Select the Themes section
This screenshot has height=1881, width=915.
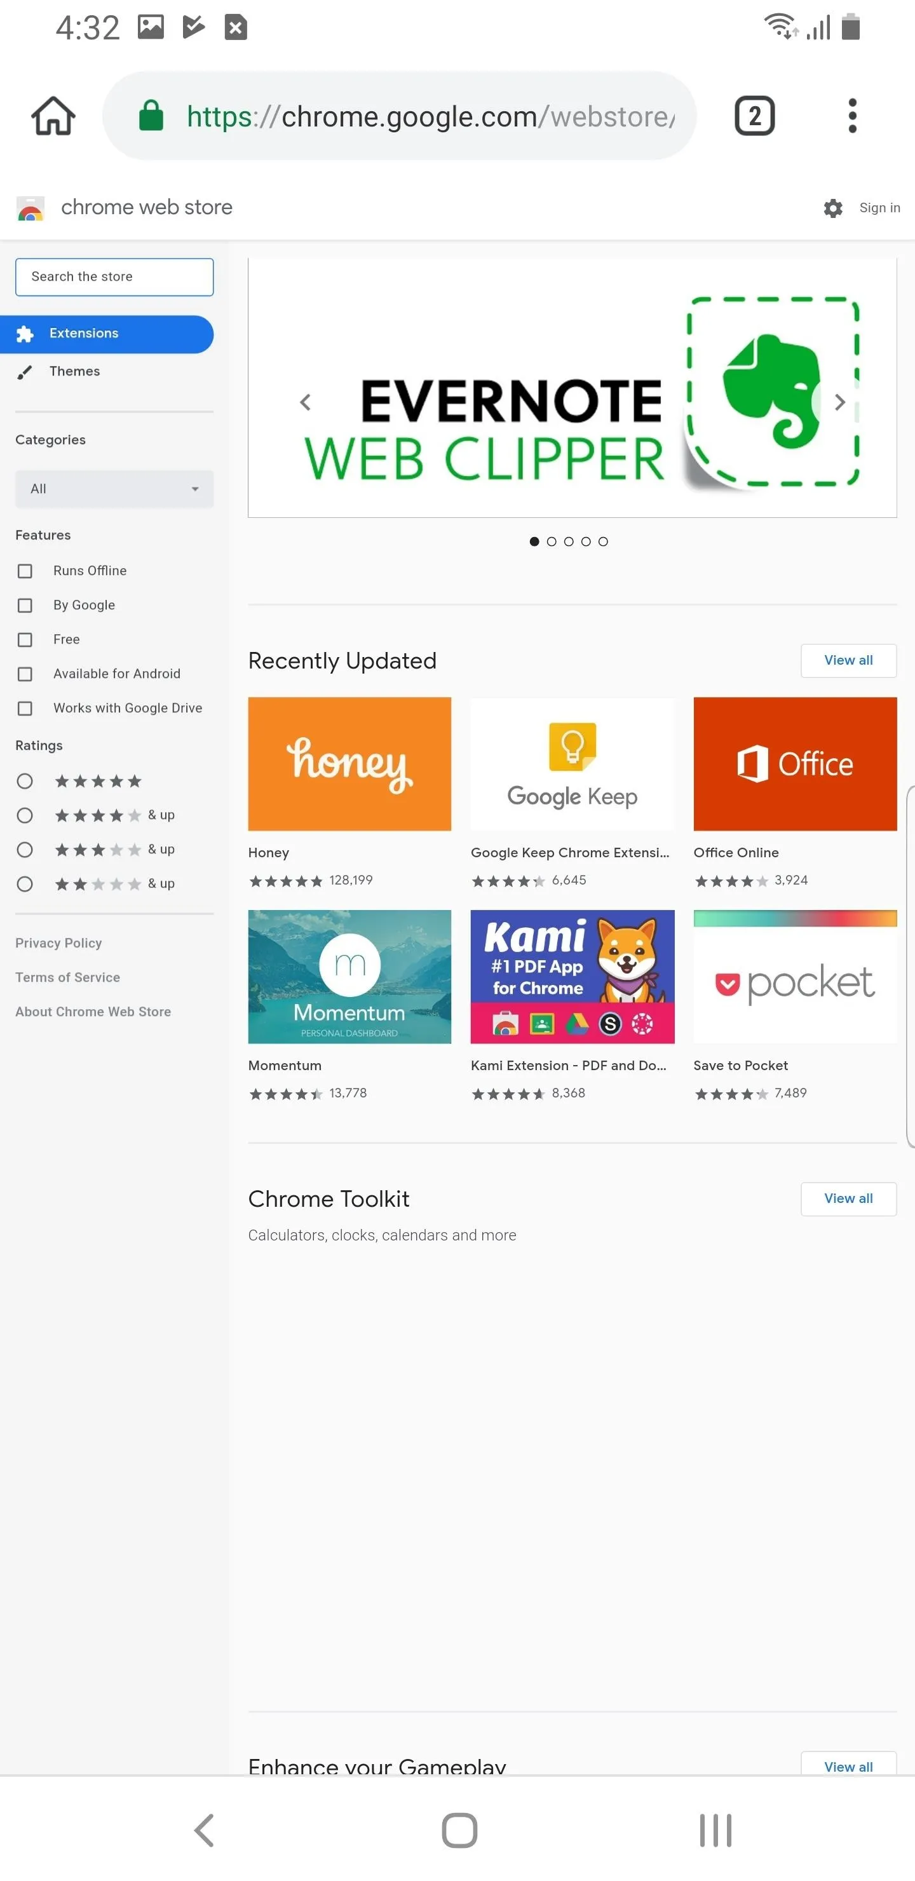point(107,372)
